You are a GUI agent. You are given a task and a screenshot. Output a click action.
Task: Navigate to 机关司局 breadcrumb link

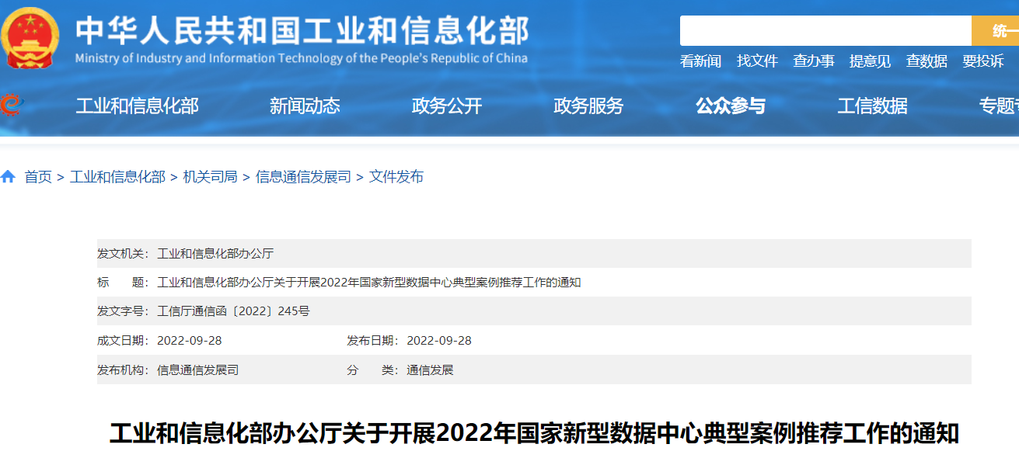[x=210, y=177]
